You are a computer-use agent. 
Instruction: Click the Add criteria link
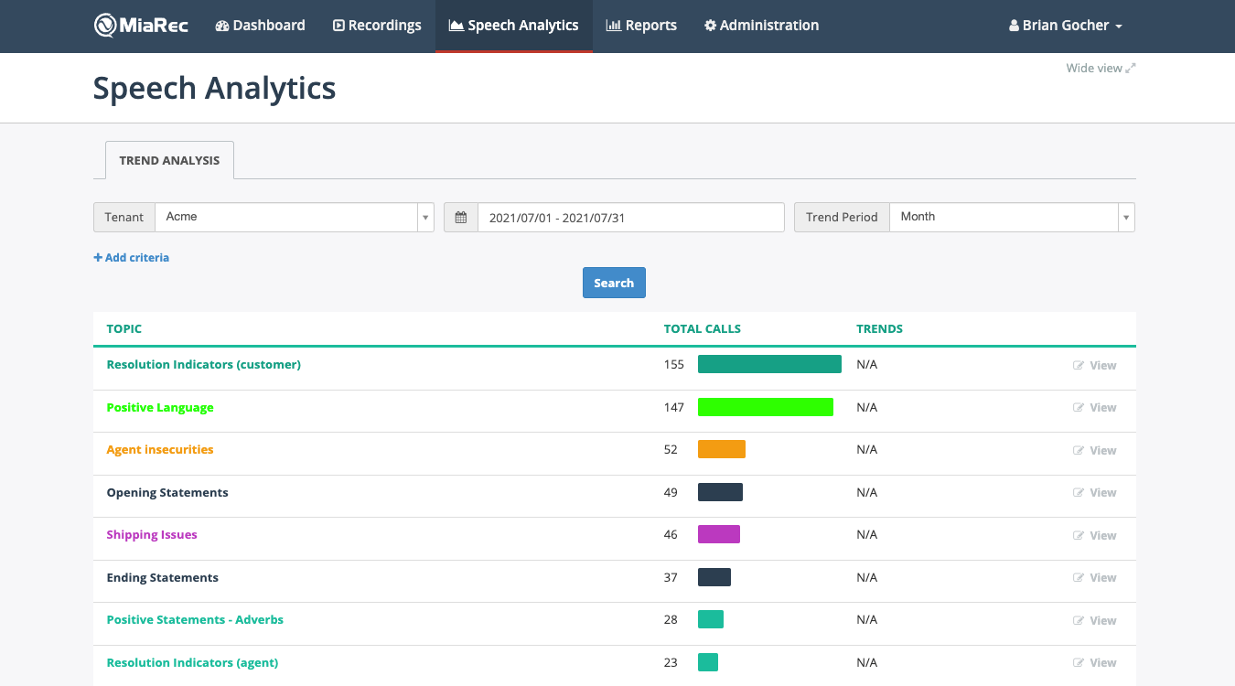point(131,258)
